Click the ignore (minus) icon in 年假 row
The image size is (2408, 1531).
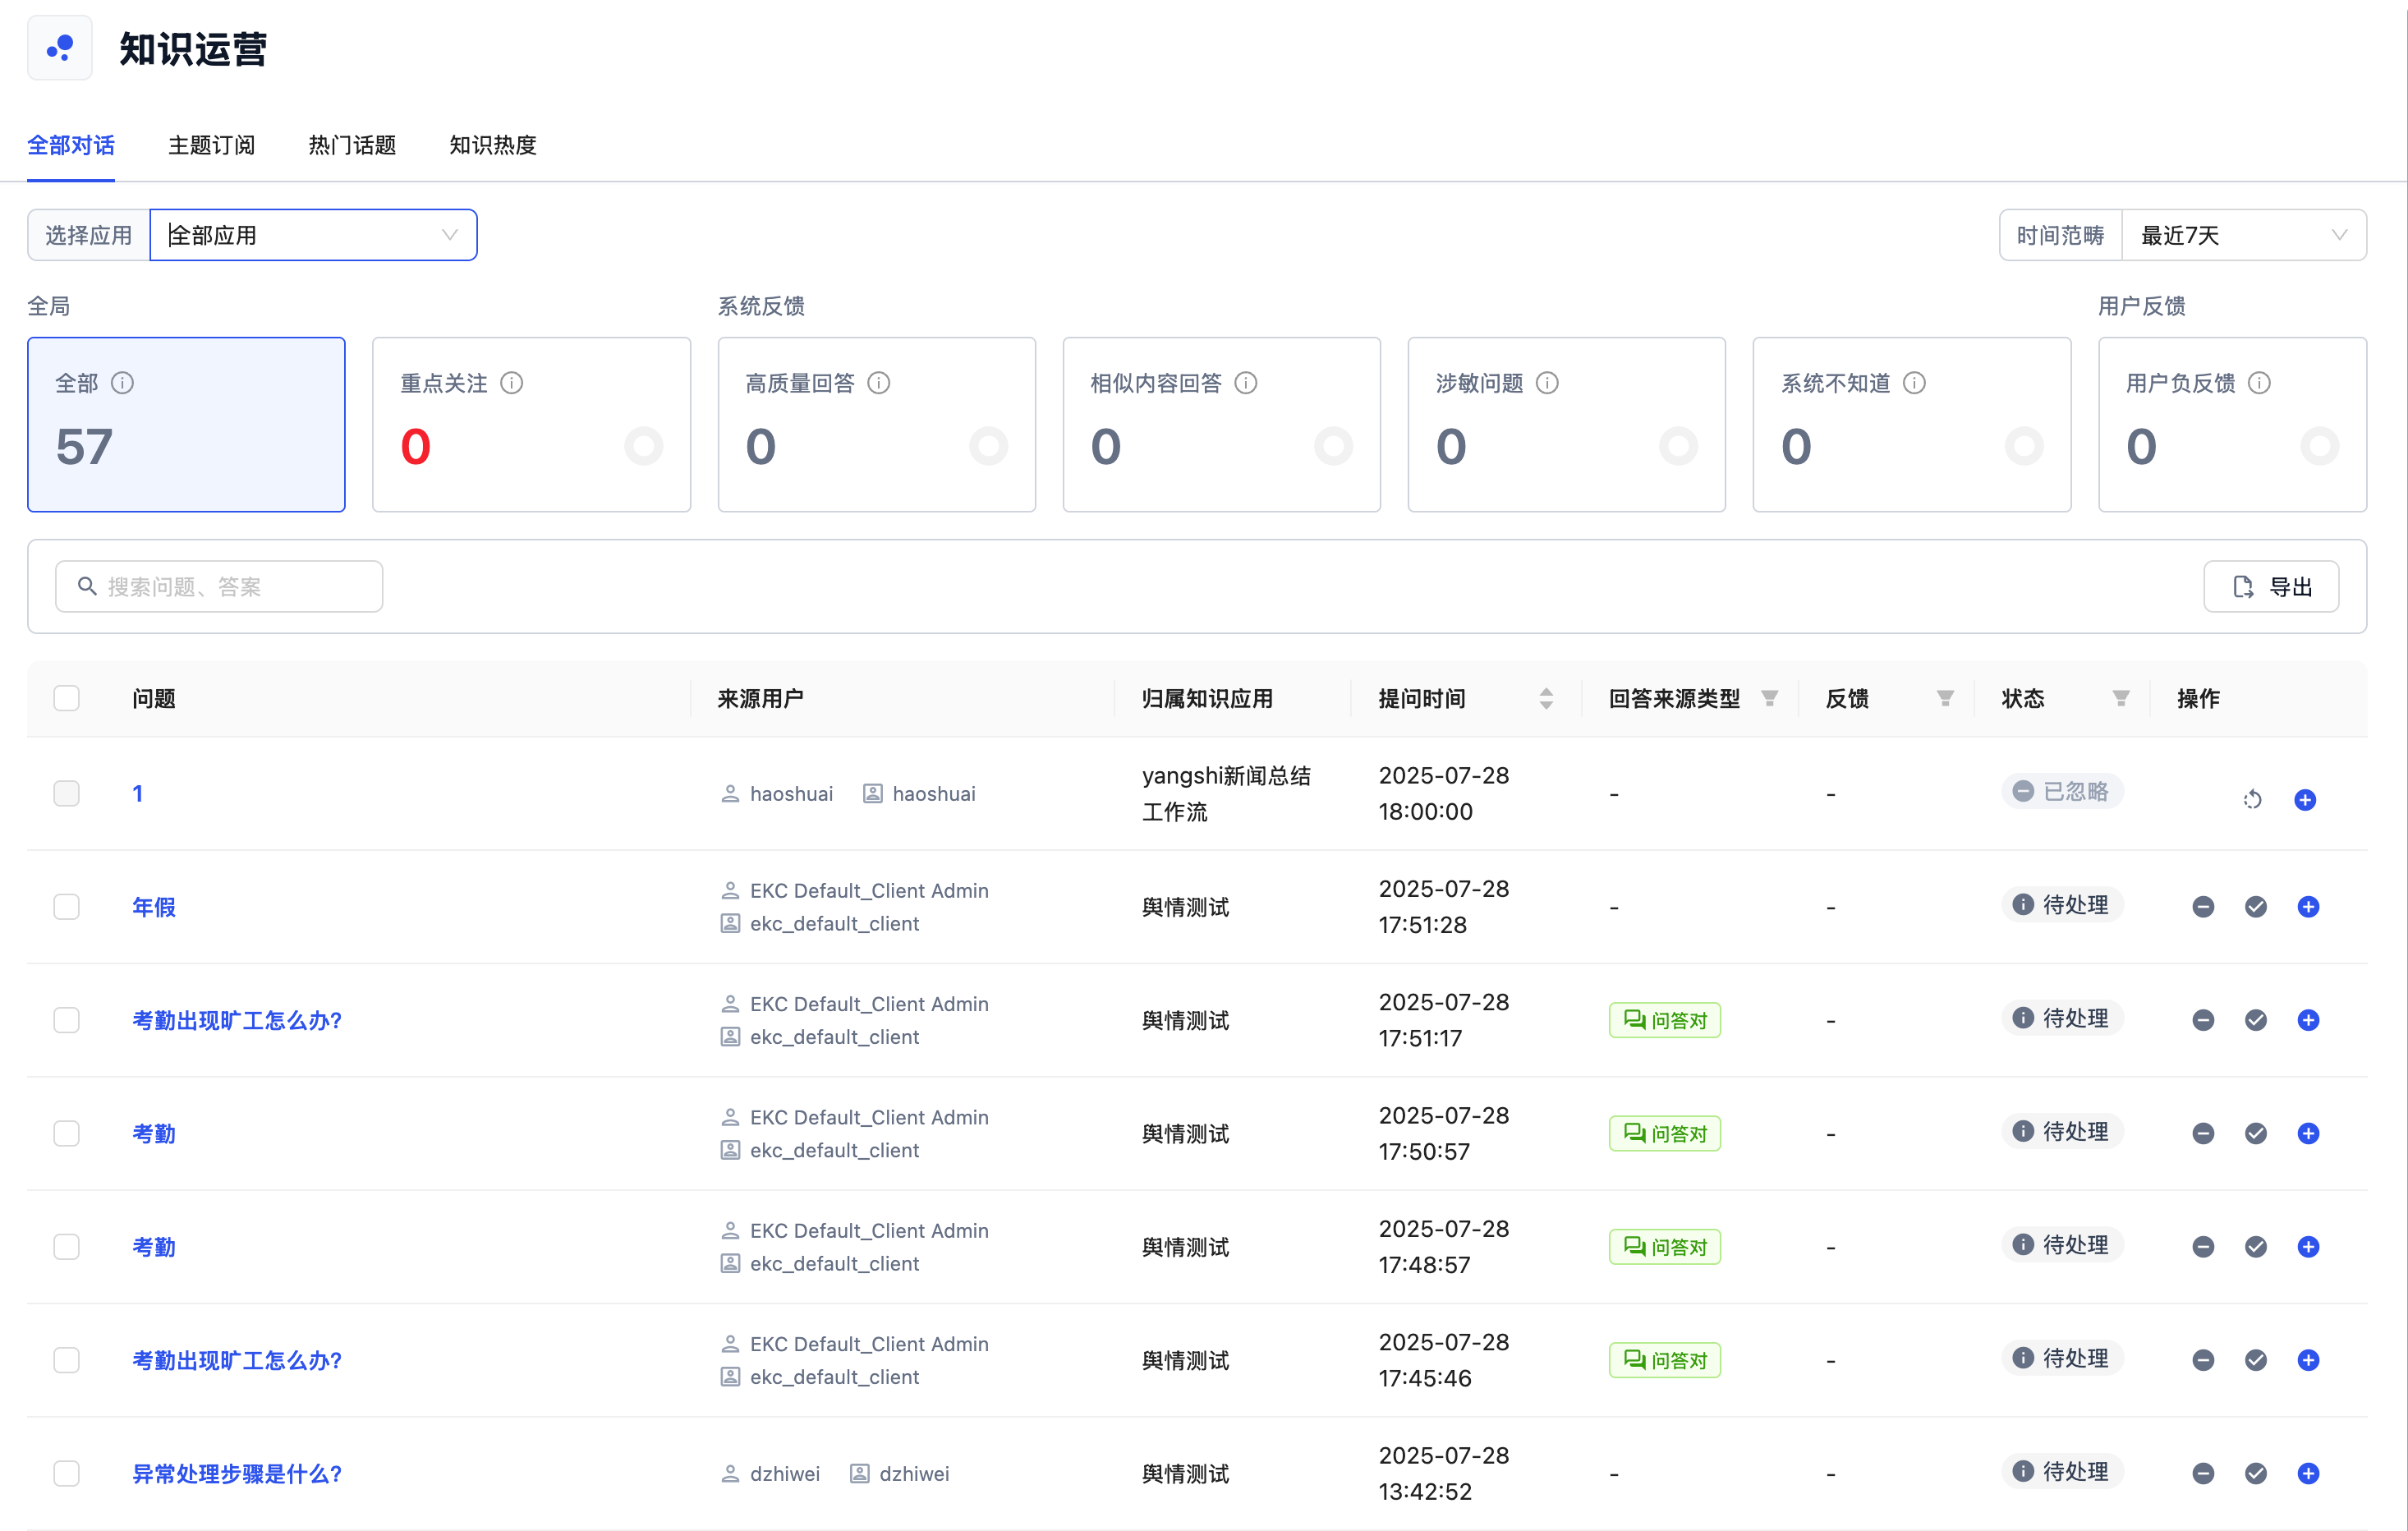(2203, 907)
